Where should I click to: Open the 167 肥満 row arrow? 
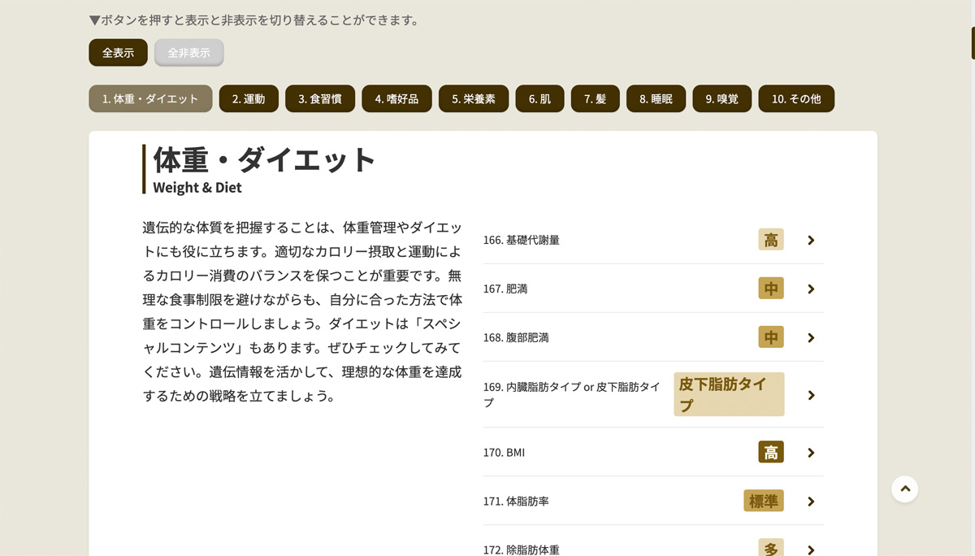click(811, 289)
